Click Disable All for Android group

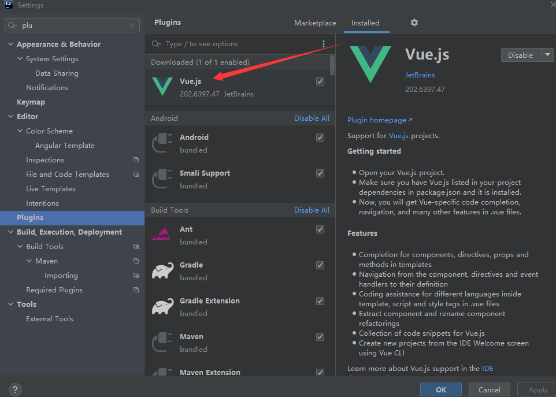pyautogui.click(x=312, y=118)
